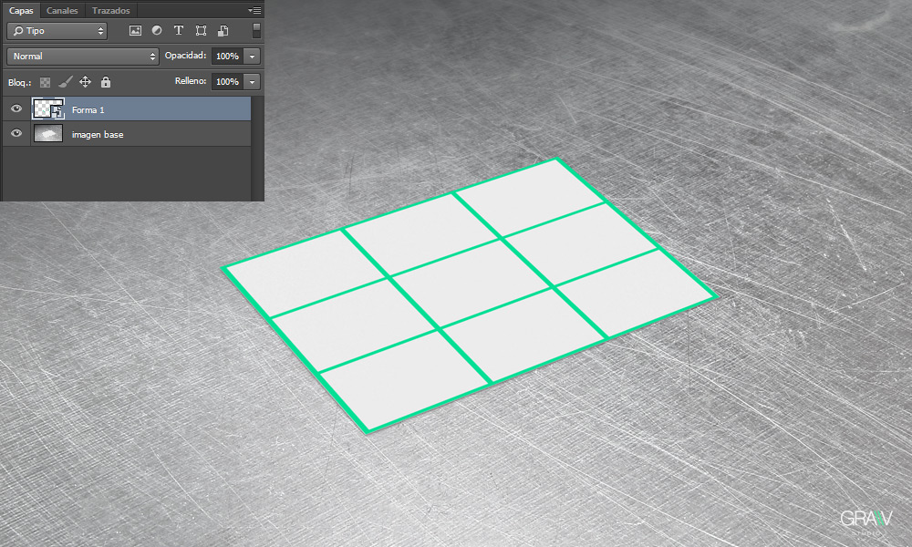Click the Relleno value field

tap(227, 82)
